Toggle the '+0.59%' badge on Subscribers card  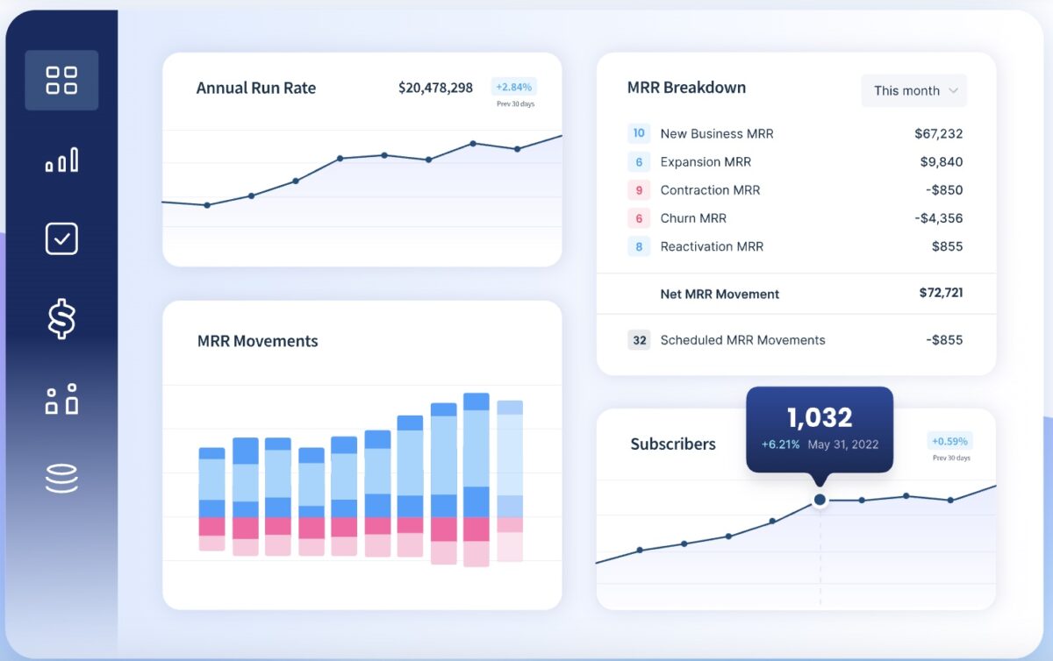point(949,441)
